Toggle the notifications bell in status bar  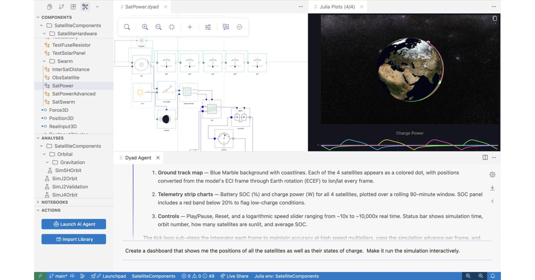pos(493,276)
